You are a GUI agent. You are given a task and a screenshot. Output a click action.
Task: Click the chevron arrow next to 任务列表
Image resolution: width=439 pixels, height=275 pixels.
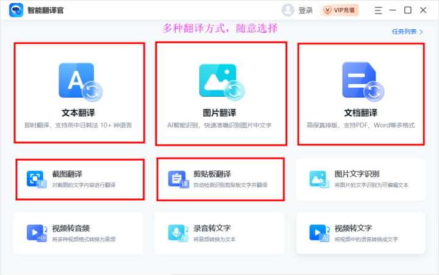click(421, 32)
